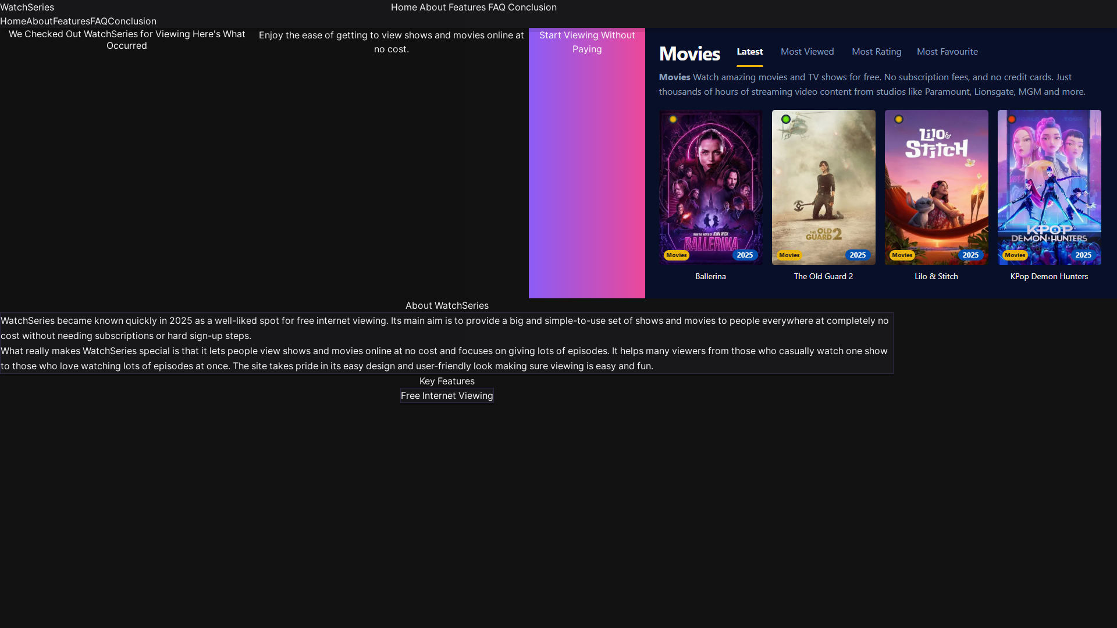Click the yellow dot on Ballerina poster
The image size is (1117, 628).
coord(673,119)
